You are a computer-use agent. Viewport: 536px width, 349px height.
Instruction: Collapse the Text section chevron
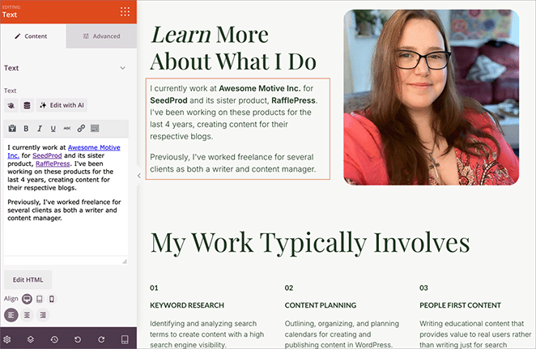(x=123, y=69)
